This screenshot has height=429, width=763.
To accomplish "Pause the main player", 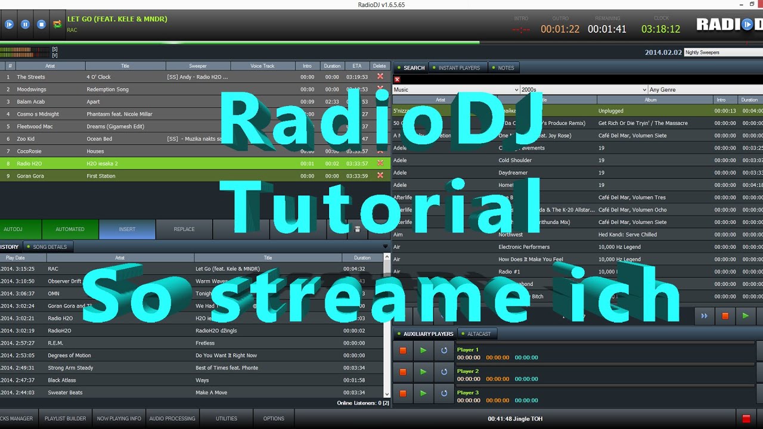I will [x=25, y=24].
